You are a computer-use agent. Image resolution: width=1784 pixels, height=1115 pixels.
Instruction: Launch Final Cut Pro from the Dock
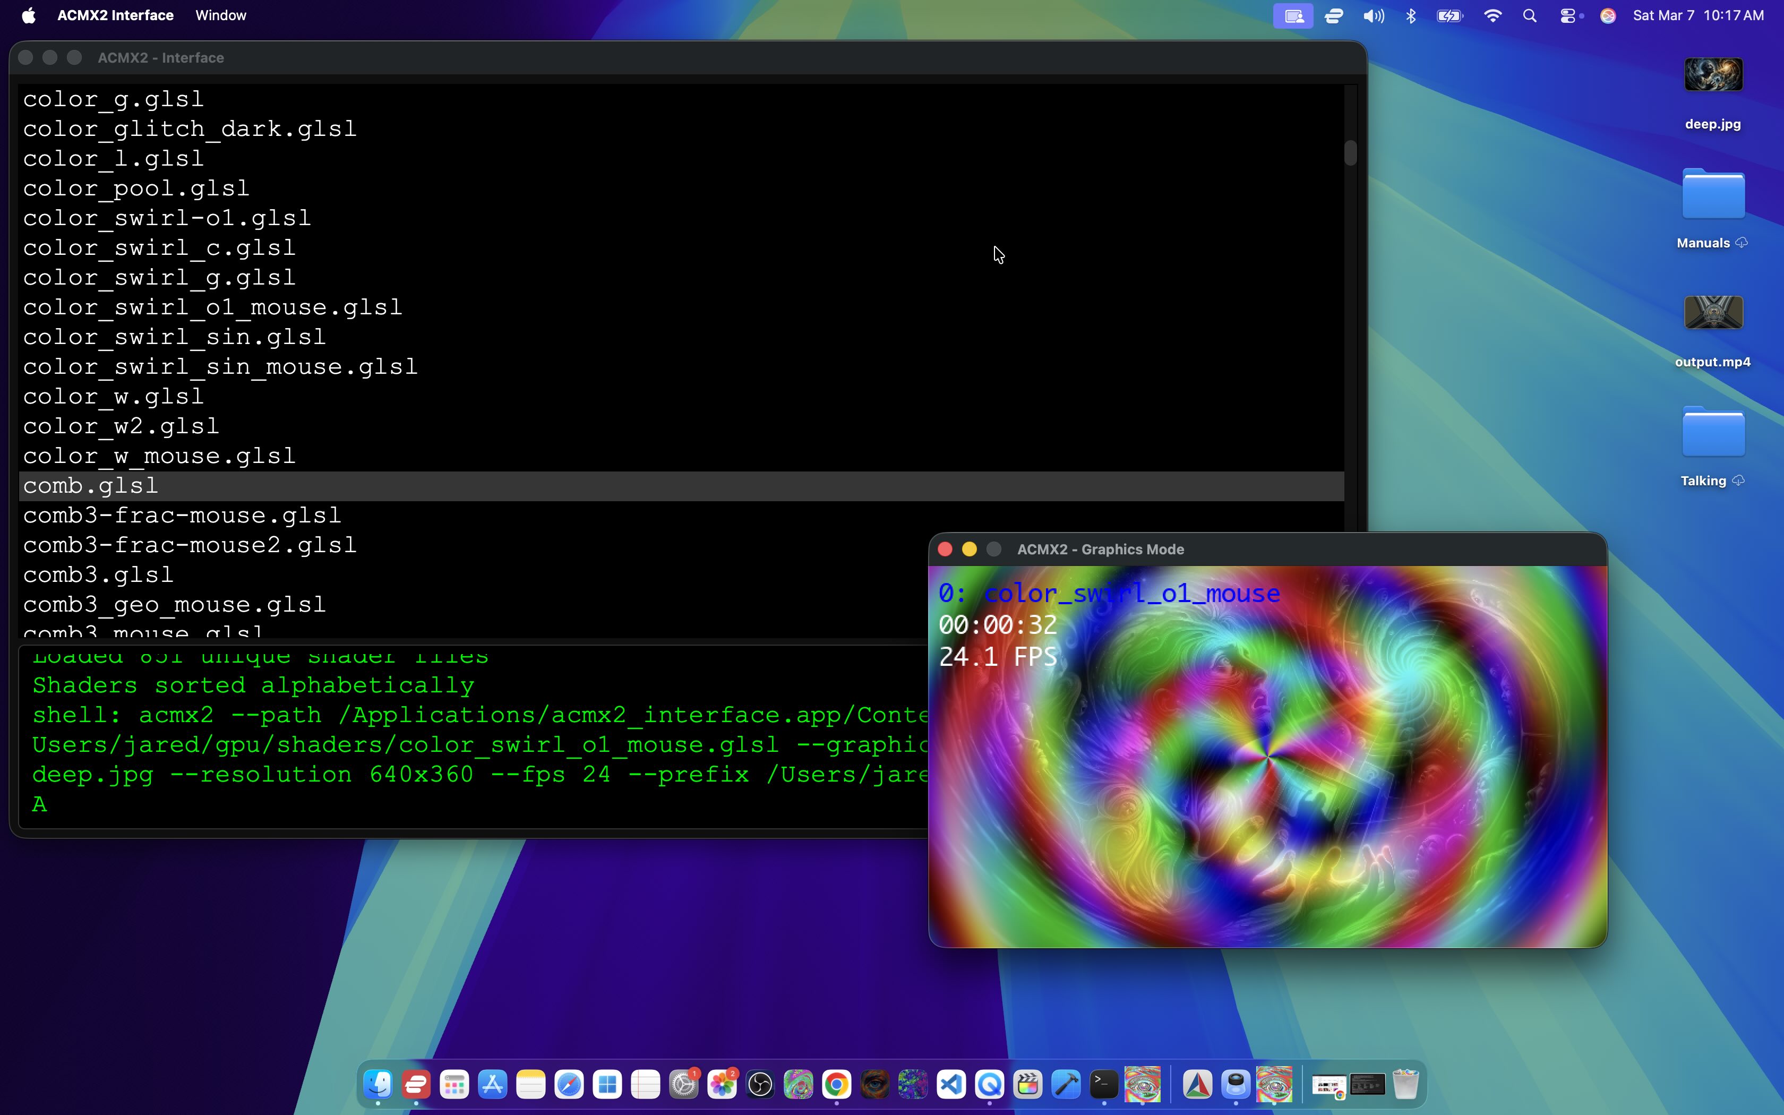[x=1027, y=1084]
